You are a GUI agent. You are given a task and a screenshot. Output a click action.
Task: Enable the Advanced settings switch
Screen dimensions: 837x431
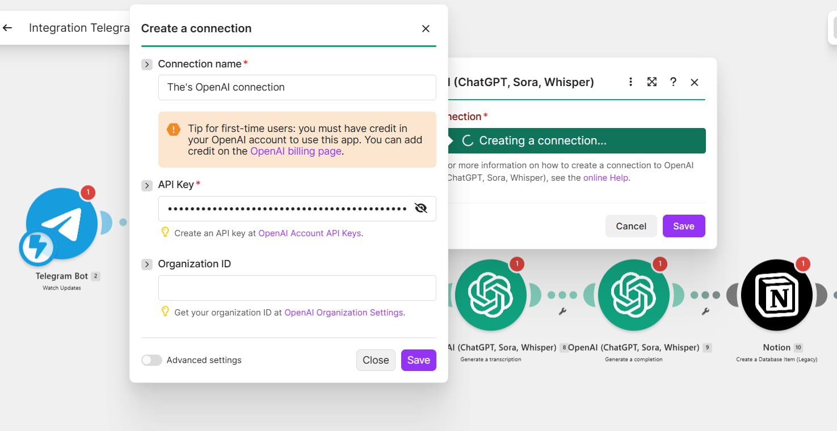coord(152,360)
